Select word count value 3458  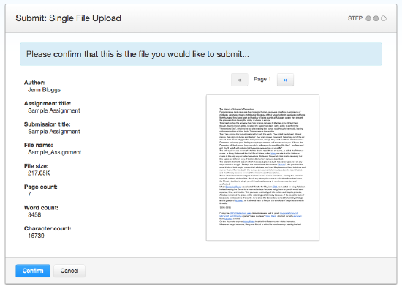click(34, 215)
